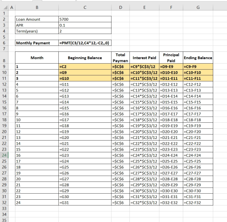This screenshot has height=222, width=227.
Task: Click the Beginning Balance header cell
Action: [85, 58]
